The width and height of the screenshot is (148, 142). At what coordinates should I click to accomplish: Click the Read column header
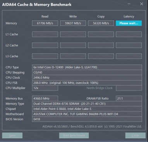click(45, 17)
